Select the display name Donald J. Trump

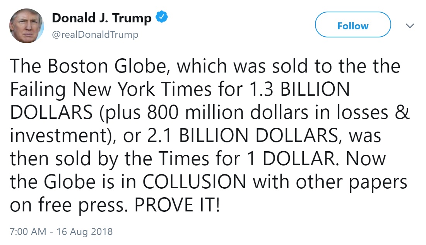point(101,18)
